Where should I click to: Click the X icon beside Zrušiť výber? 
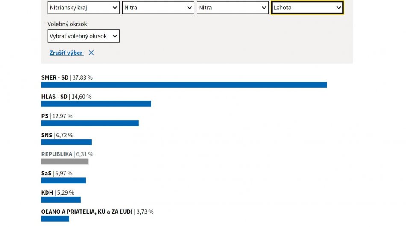91,53
